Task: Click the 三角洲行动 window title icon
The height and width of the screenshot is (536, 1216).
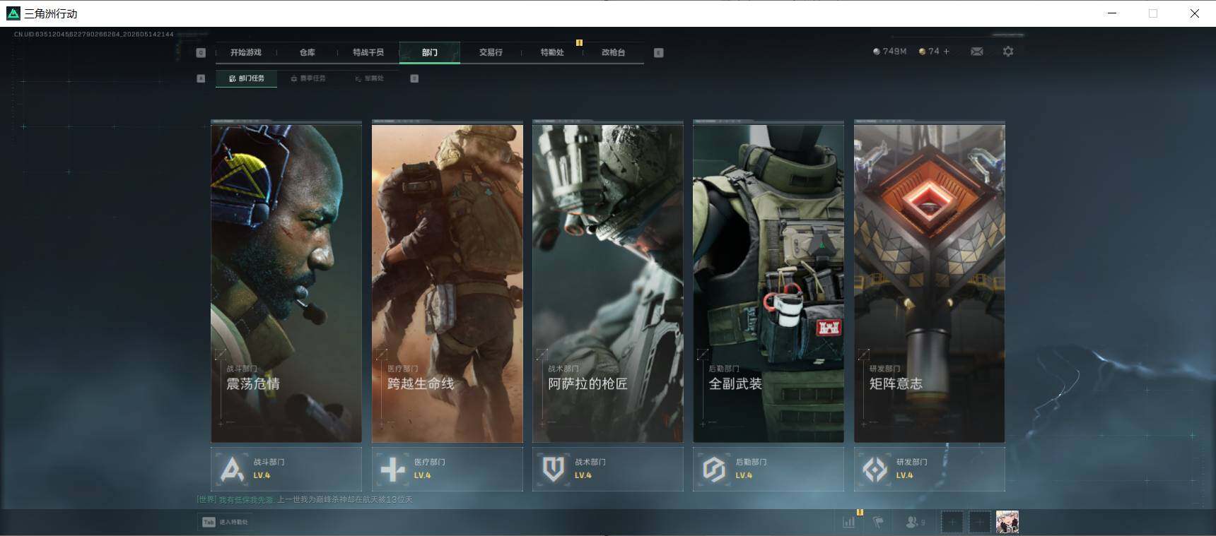Action: tap(13, 13)
